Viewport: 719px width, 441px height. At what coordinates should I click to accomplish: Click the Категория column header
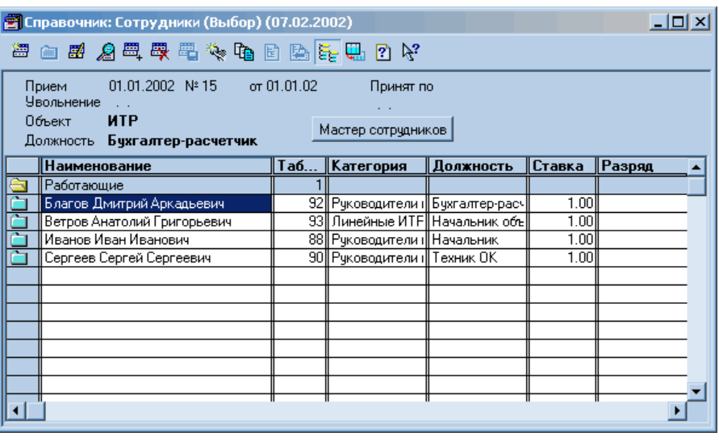click(x=378, y=166)
